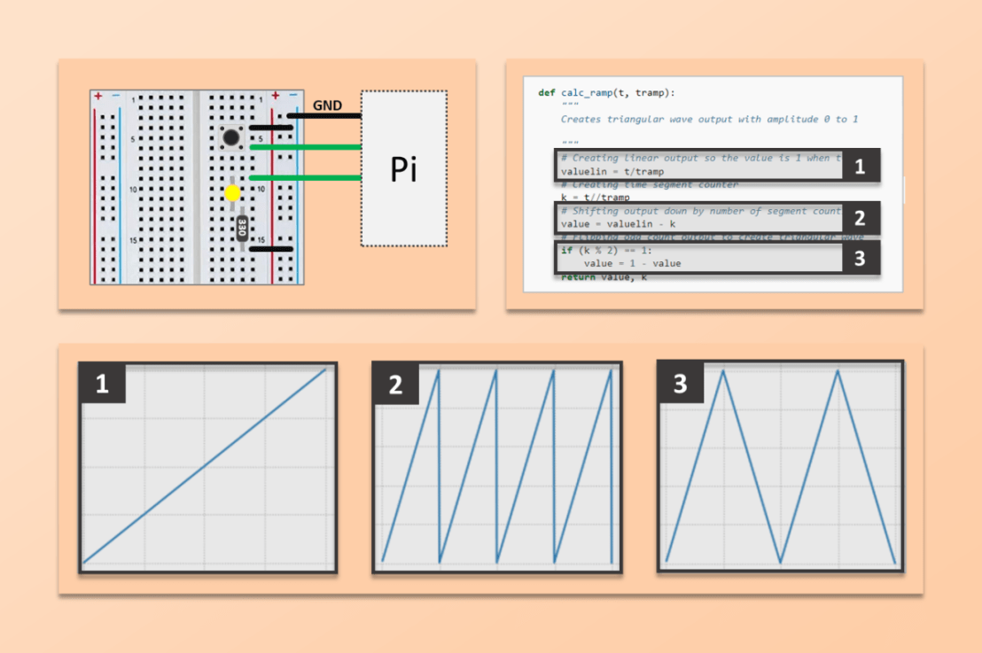Click the red plus symbol at breadboard top-left

(98, 96)
